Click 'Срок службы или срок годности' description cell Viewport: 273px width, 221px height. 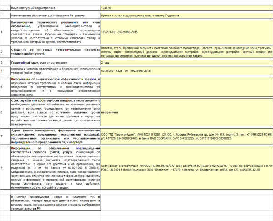click(x=55, y=111)
